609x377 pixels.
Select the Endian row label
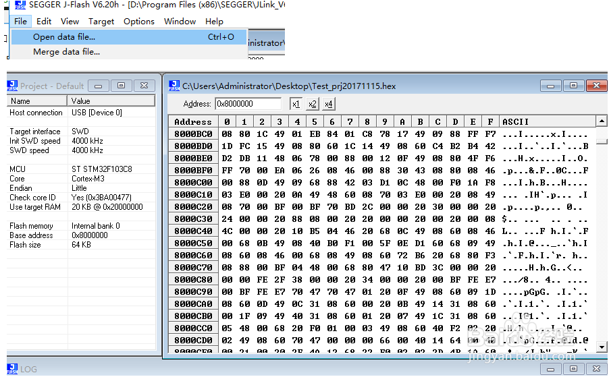pos(20,188)
